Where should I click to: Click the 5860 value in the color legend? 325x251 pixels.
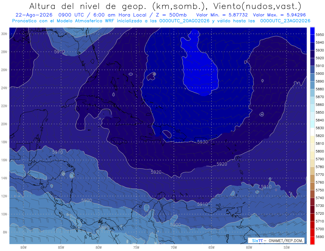pyautogui.click(x=320, y=105)
